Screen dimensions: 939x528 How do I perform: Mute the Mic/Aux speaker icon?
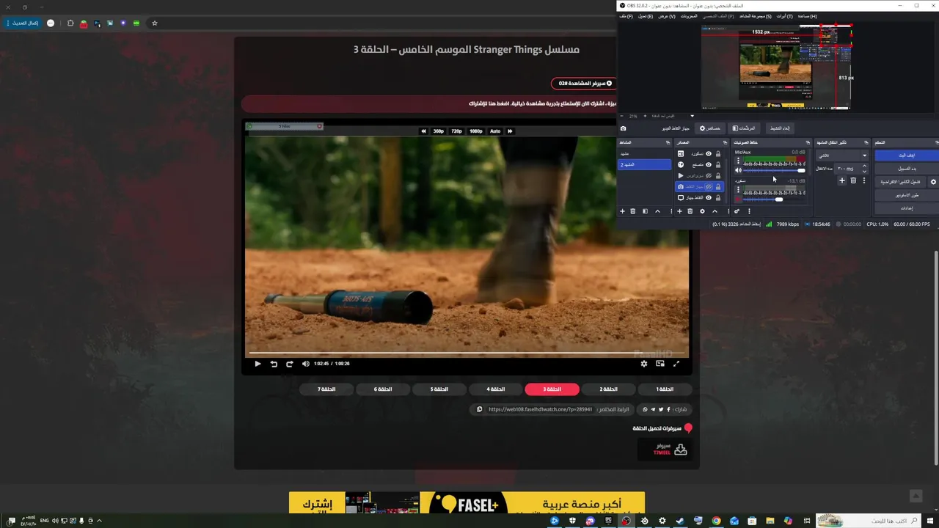pos(738,170)
